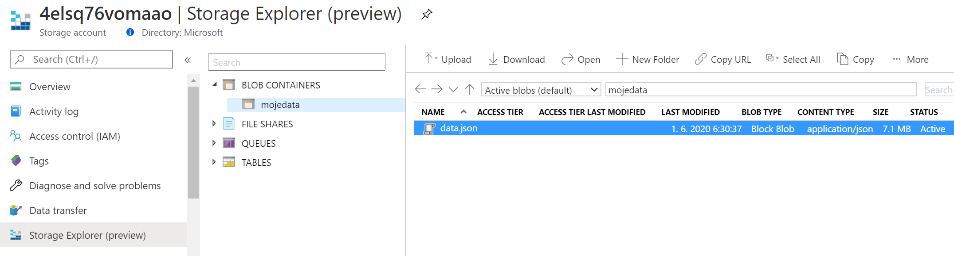Expand the QUEUES tree node
This screenshot has width=954, height=256.
tap(214, 143)
